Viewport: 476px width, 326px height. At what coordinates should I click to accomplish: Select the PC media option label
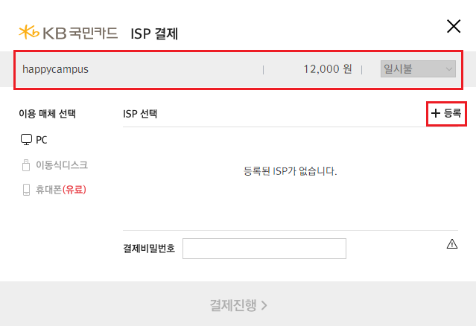42,139
